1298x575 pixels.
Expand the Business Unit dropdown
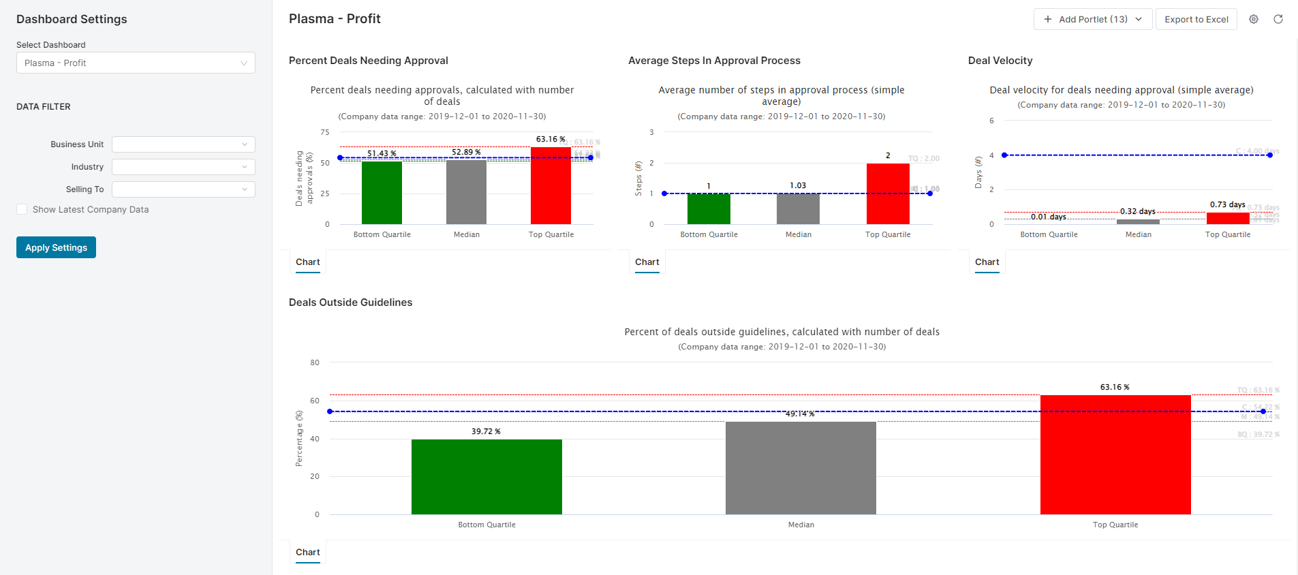coord(183,144)
